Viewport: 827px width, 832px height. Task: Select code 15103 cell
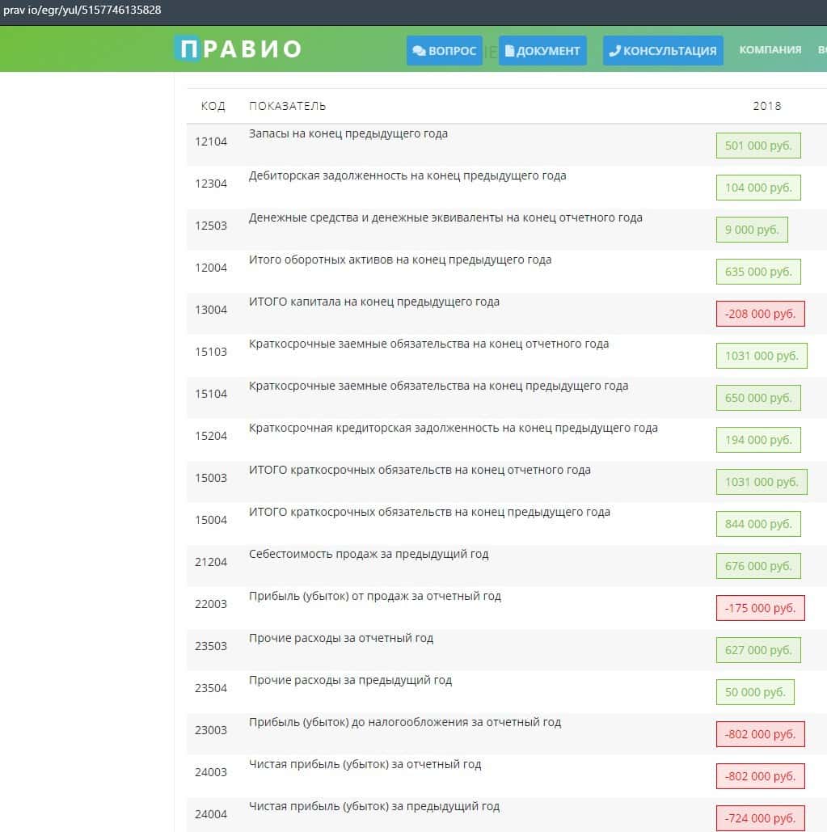pyautogui.click(x=211, y=352)
